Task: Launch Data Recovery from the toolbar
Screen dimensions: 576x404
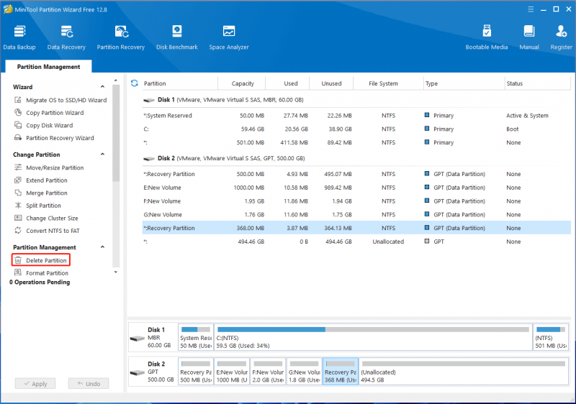Action: (66, 37)
